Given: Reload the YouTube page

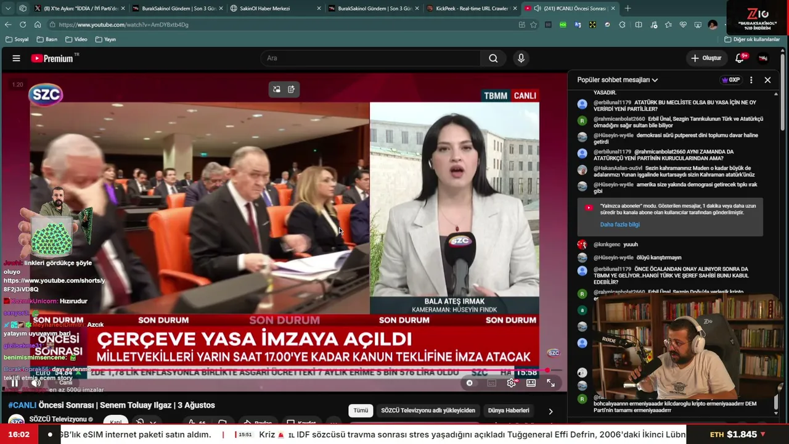Looking at the screenshot, I should click(x=23, y=25).
